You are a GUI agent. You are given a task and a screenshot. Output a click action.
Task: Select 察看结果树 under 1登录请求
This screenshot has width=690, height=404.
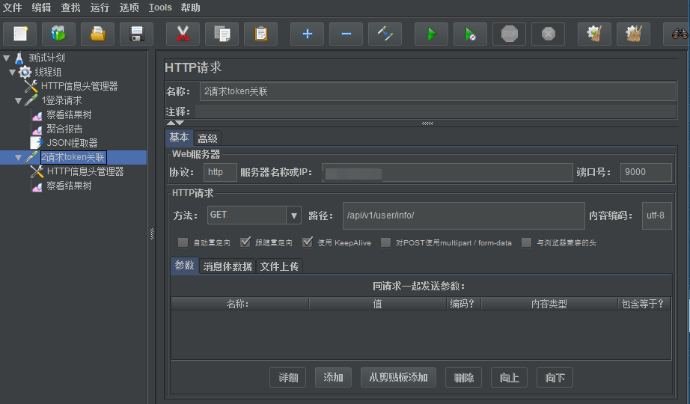[69, 114]
